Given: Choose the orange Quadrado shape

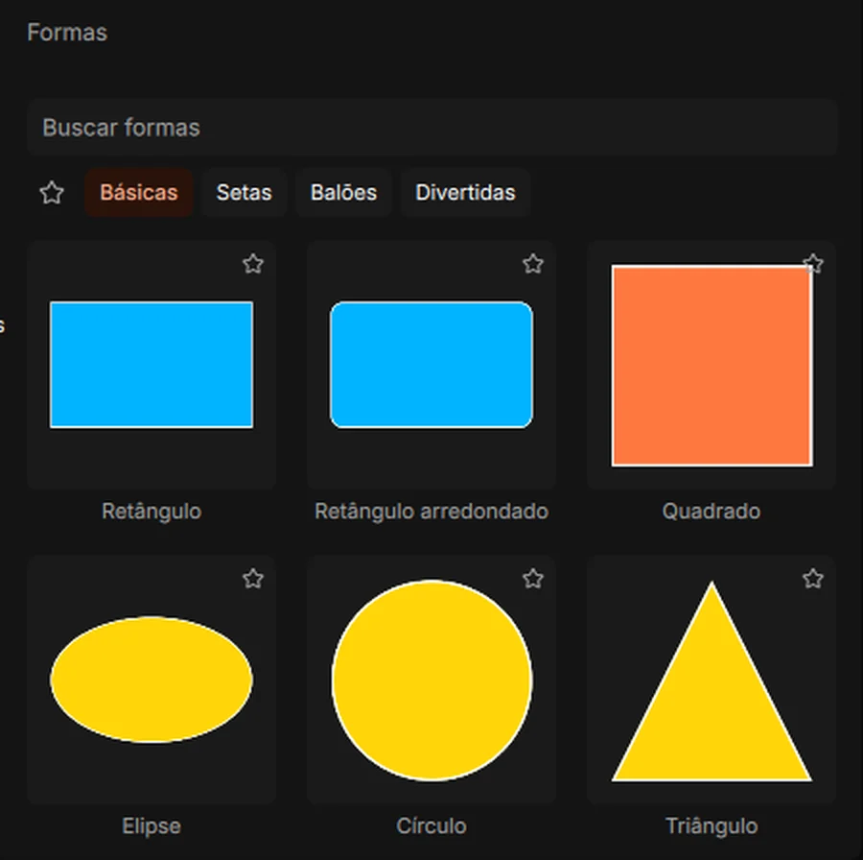Looking at the screenshot, I should [711, 366].
